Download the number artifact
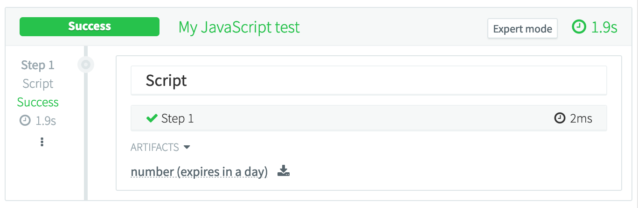This screenshot has width=638, height=208. pos(284,171)
